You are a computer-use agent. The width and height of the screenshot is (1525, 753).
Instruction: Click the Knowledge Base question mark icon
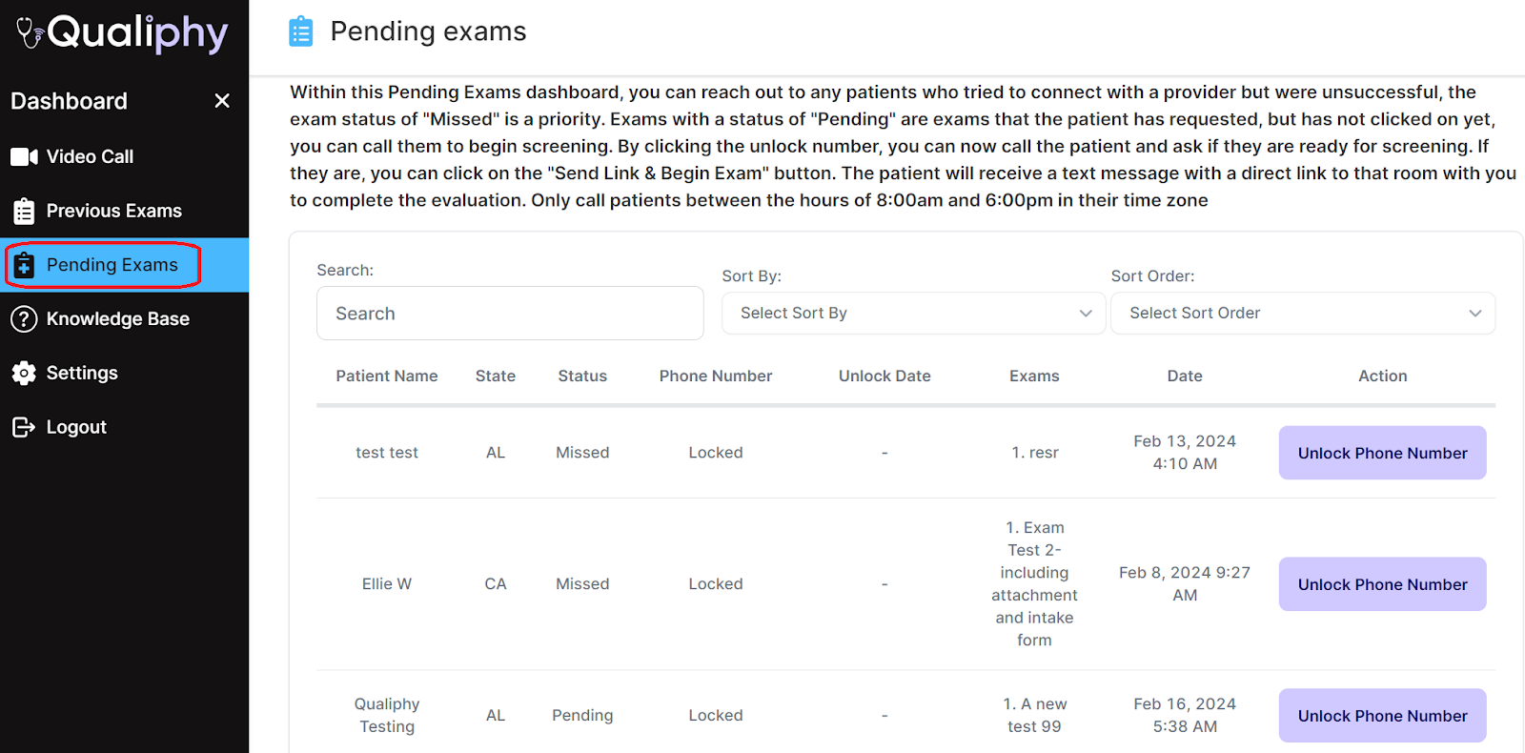tap(25, 319)
